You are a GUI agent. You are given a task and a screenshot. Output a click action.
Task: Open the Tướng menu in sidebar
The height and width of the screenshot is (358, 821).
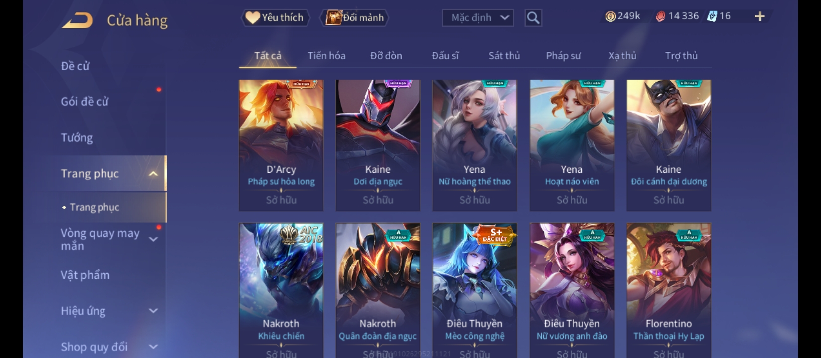(x=77, y=138)
